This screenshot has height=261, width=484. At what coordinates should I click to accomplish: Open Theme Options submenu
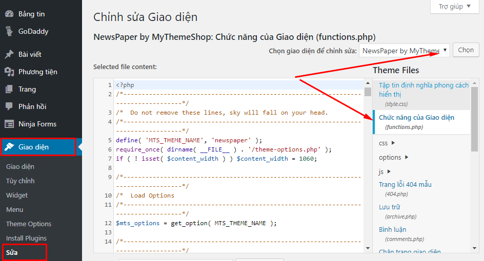click(29, 224)
